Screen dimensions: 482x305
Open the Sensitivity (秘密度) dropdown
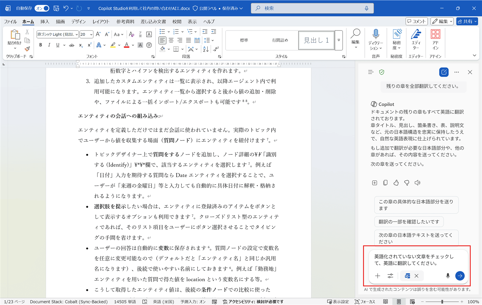tap(397, 39)
